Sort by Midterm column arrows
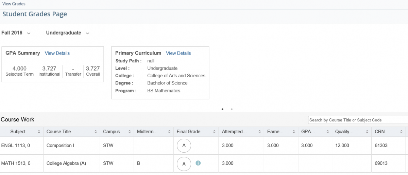408x175 pixels. click(169, 132)
